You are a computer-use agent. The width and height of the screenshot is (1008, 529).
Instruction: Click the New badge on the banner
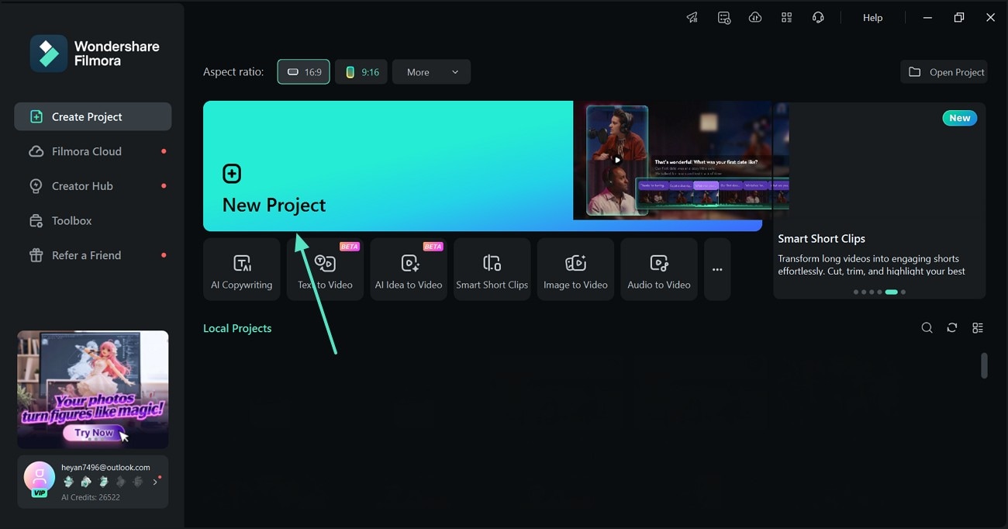[x=960, y=118]
